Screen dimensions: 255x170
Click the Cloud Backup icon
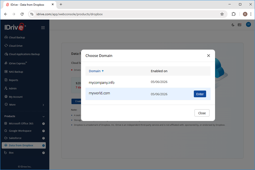click(6, 37)
